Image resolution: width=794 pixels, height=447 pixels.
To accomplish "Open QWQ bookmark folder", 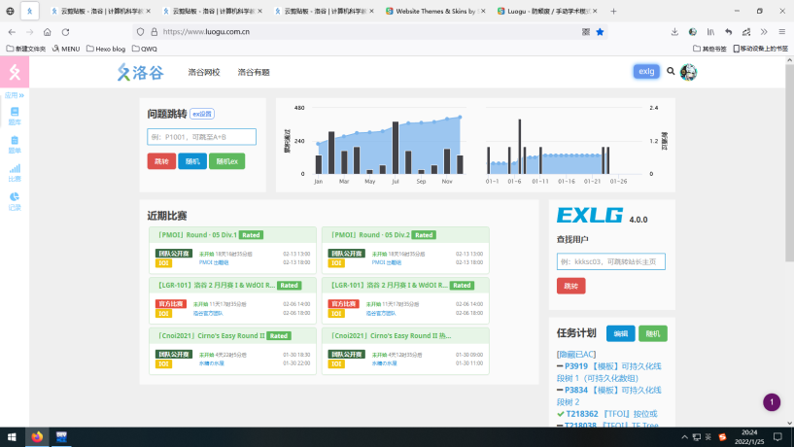I will [144, 49].
